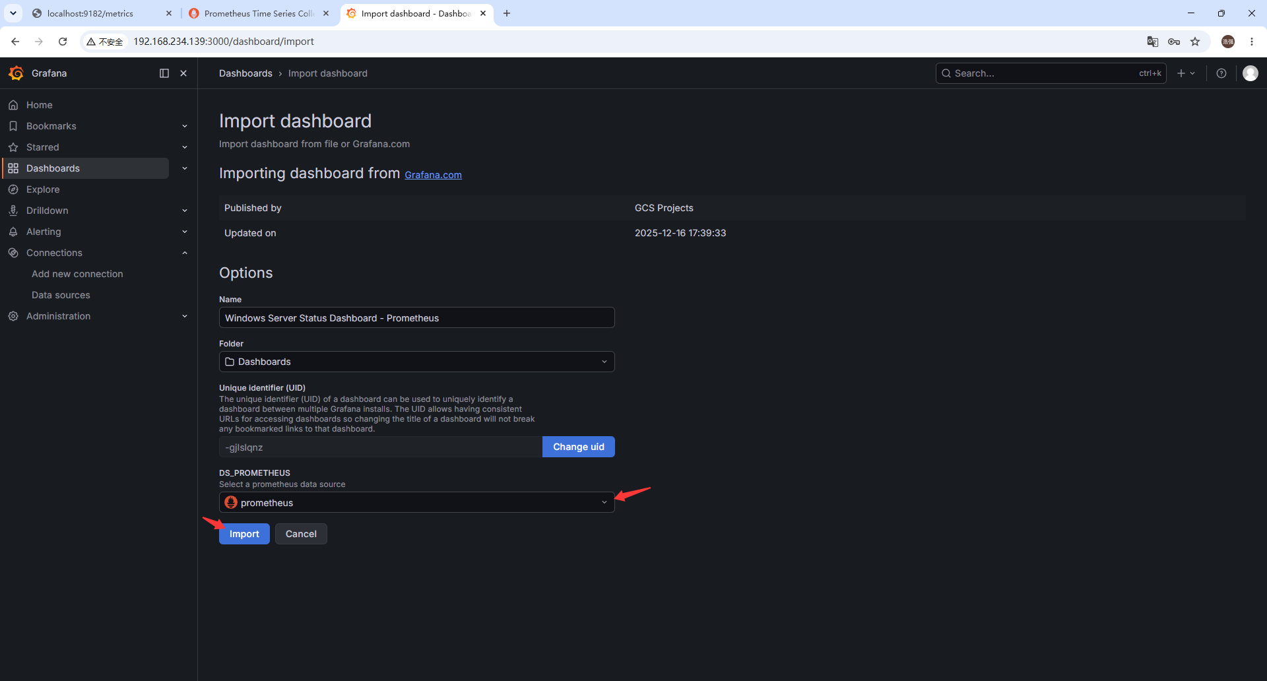
Task: Click the Connections icon in sidebar
Action: (x=13, y=253)
